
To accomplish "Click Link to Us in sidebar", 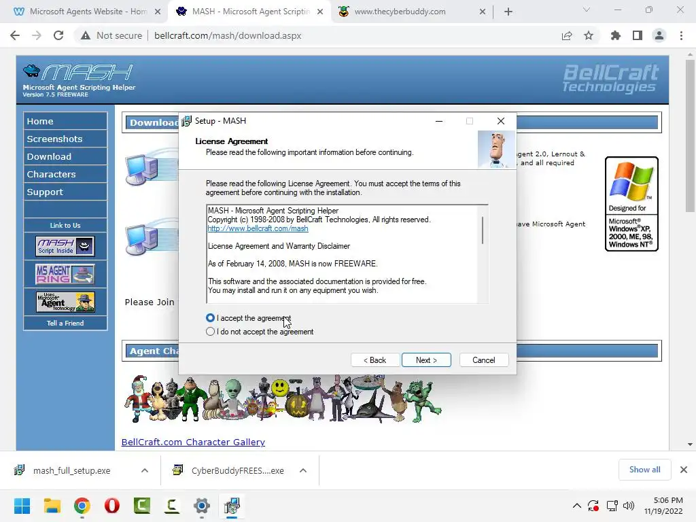I will coord(65,225).
